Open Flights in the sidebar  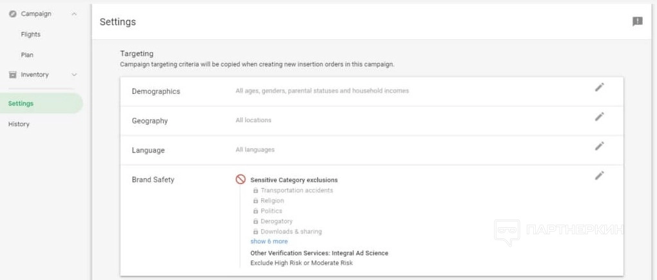tap(30, 34)
